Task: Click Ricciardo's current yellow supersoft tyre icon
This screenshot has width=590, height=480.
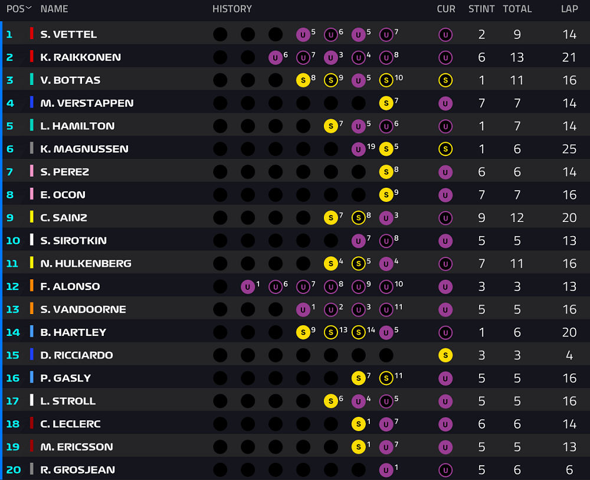Action: point(445,355)
